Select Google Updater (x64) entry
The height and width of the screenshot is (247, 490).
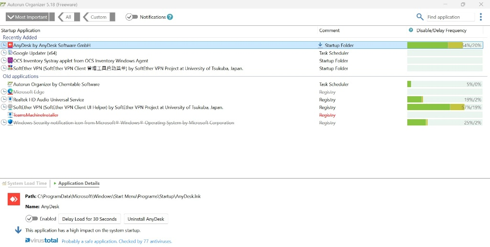tap(35, 53)
